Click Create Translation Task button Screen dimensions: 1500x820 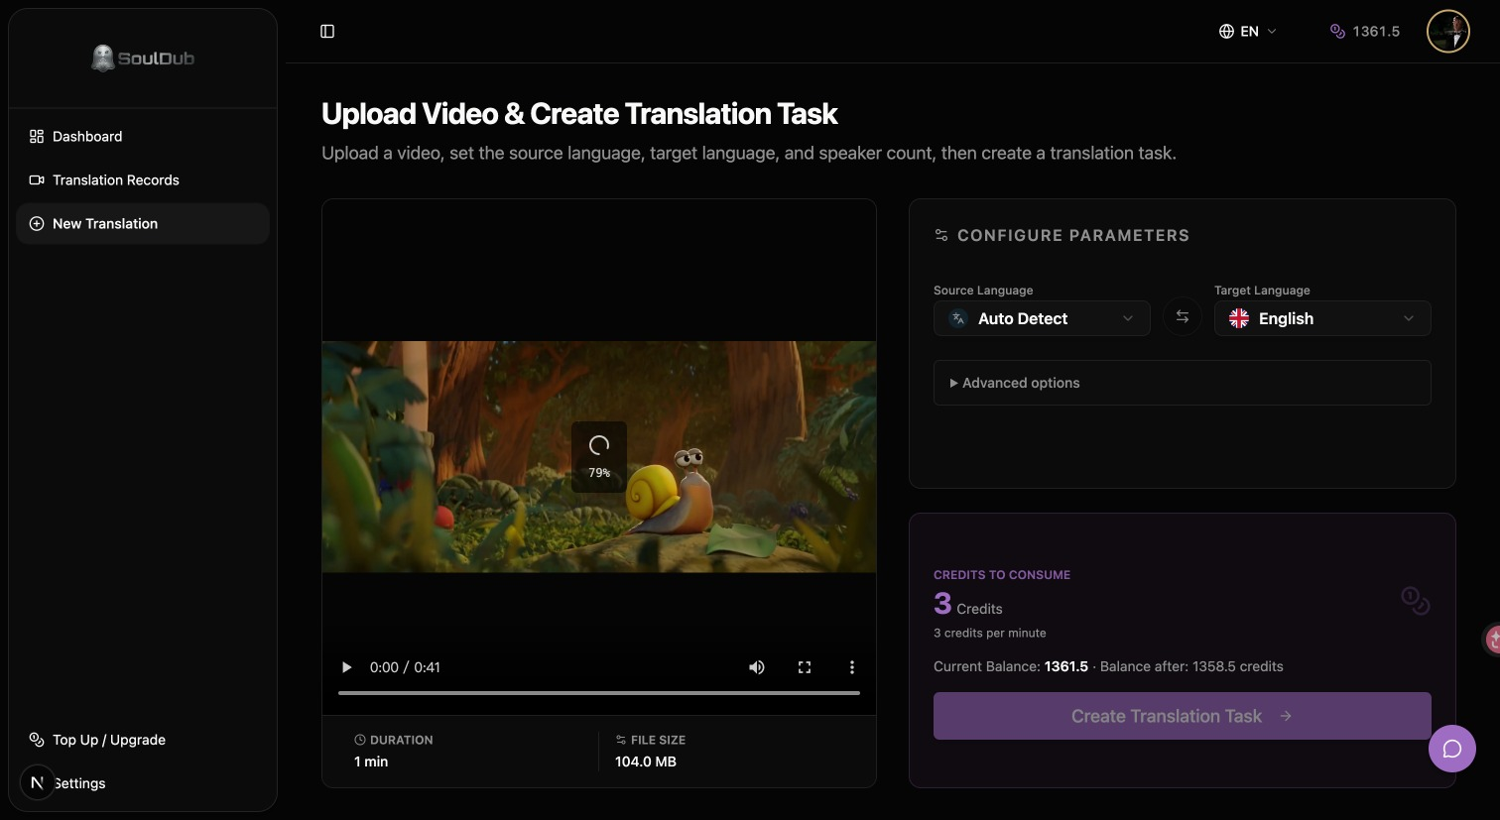point(1183,716)
